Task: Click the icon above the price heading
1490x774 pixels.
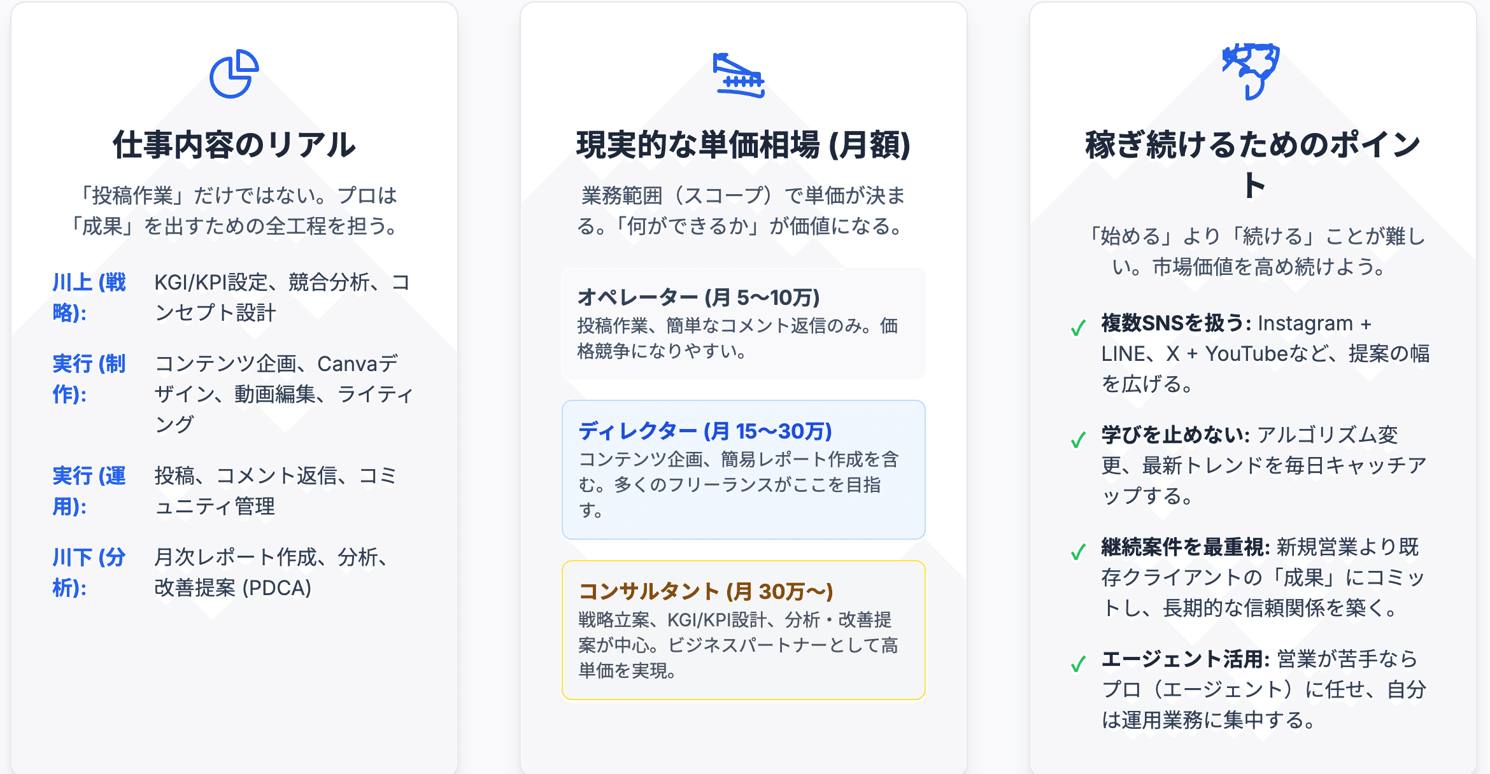Action: tap(739, 76)
